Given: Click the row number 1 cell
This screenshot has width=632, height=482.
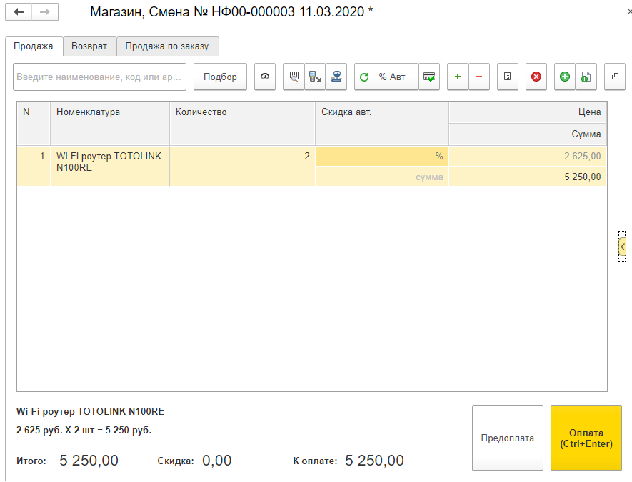Looking at the screenshot, I should coord(34,166).
